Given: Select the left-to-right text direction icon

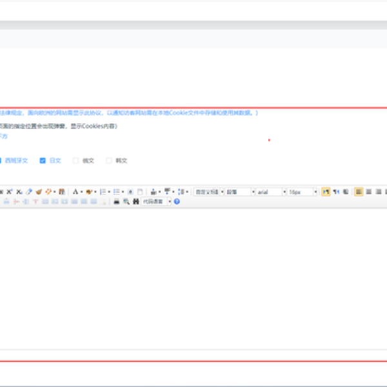Looking at the screenshot, I should pos(326,192).
